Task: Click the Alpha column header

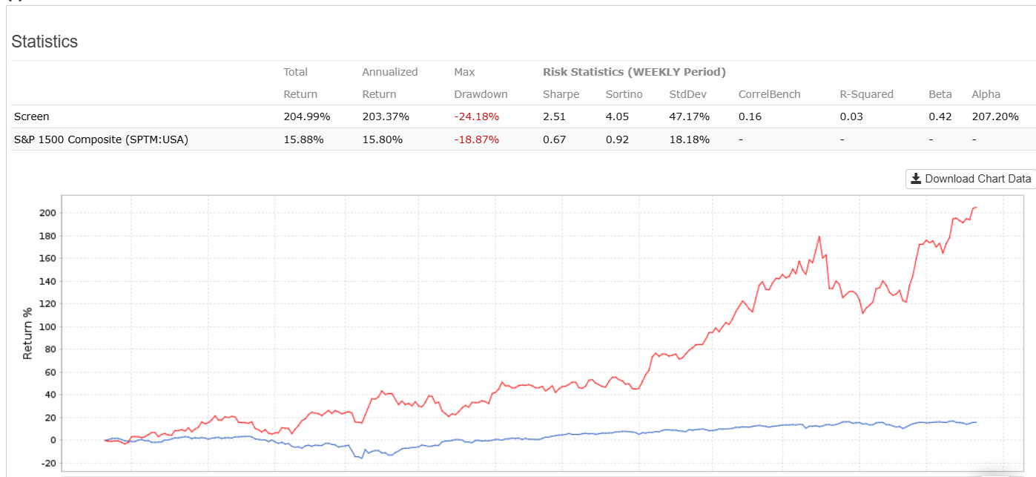Action: [x=986, y=94]
